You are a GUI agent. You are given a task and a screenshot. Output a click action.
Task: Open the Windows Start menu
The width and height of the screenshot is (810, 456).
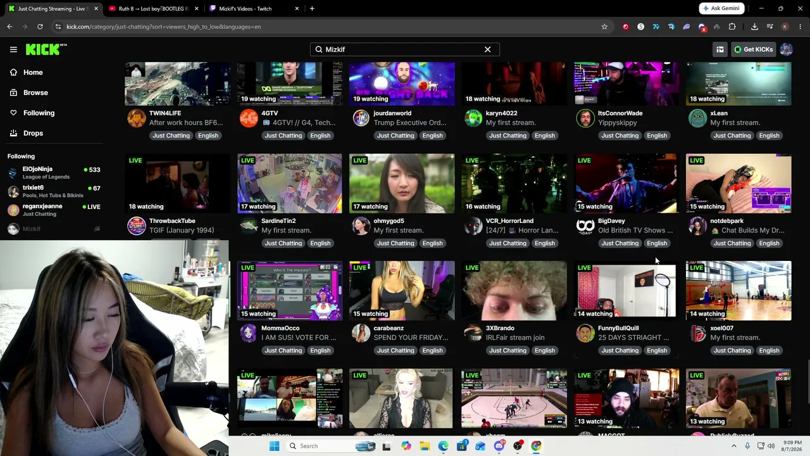pos(274,446)
